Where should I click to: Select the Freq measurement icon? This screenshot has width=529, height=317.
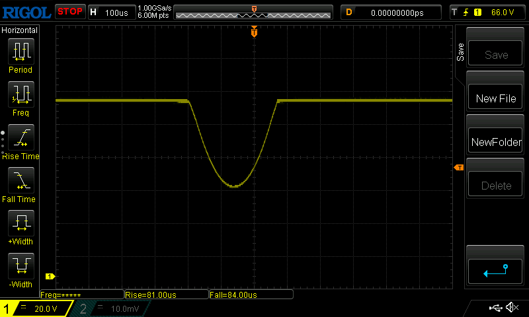21,94
